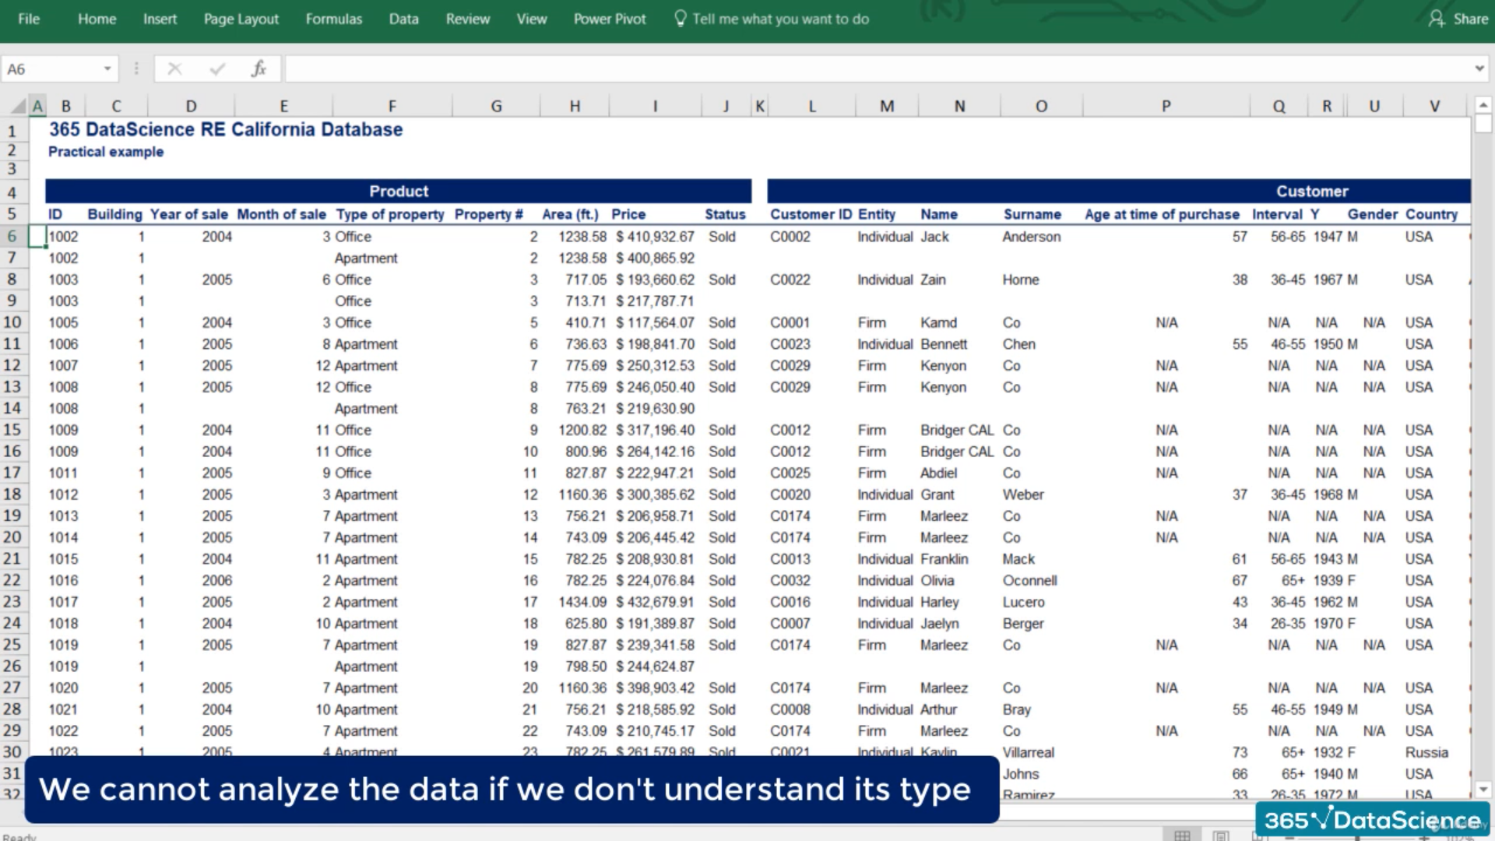Image resolution: width=1495 pixels, height=841 pixels.
Task: Open the Power Pivot tab
Action: (x=609, y=19)
